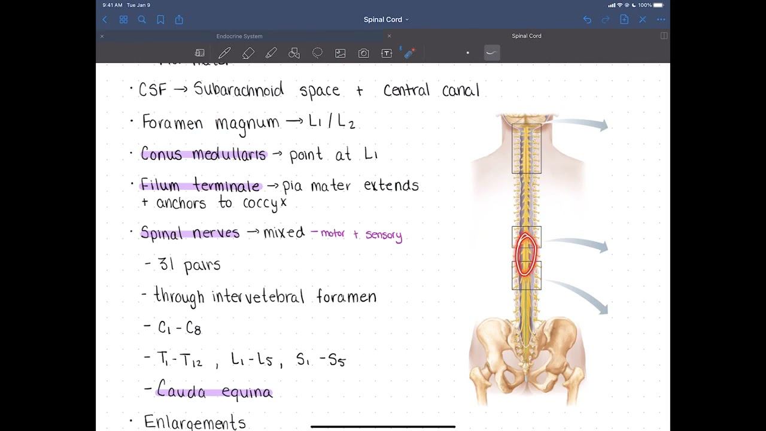
Task: Tap the 'S1 - S5' handwritten text
Action: coord(321,360)
